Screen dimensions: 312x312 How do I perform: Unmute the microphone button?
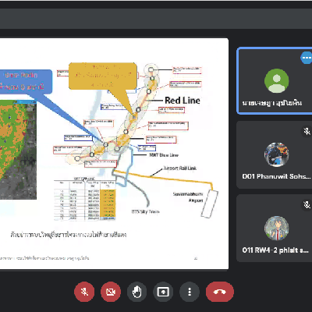84,292
